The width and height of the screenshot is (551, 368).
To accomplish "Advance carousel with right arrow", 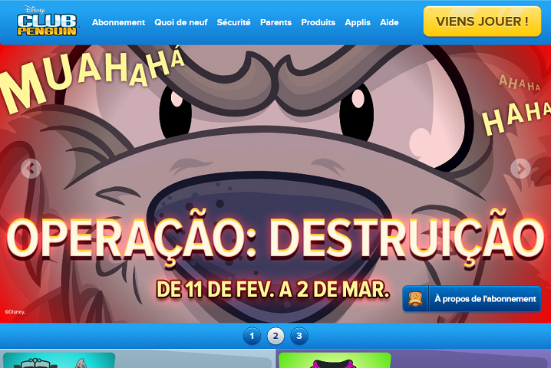I will tap(520, 169).
